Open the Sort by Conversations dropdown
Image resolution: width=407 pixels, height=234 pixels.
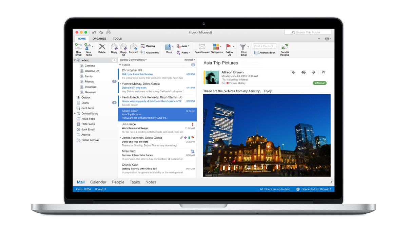pos(133,60)
